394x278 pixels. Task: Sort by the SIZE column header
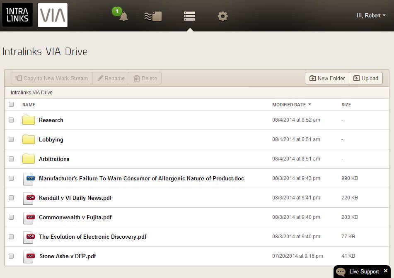pos(346,105)
